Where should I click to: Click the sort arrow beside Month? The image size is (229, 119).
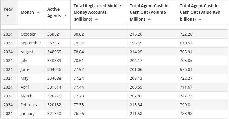[x=38, y=12]
